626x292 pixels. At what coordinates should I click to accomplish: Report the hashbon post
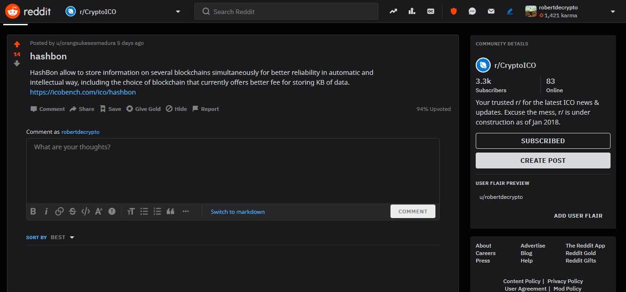(x=206, y=109)
